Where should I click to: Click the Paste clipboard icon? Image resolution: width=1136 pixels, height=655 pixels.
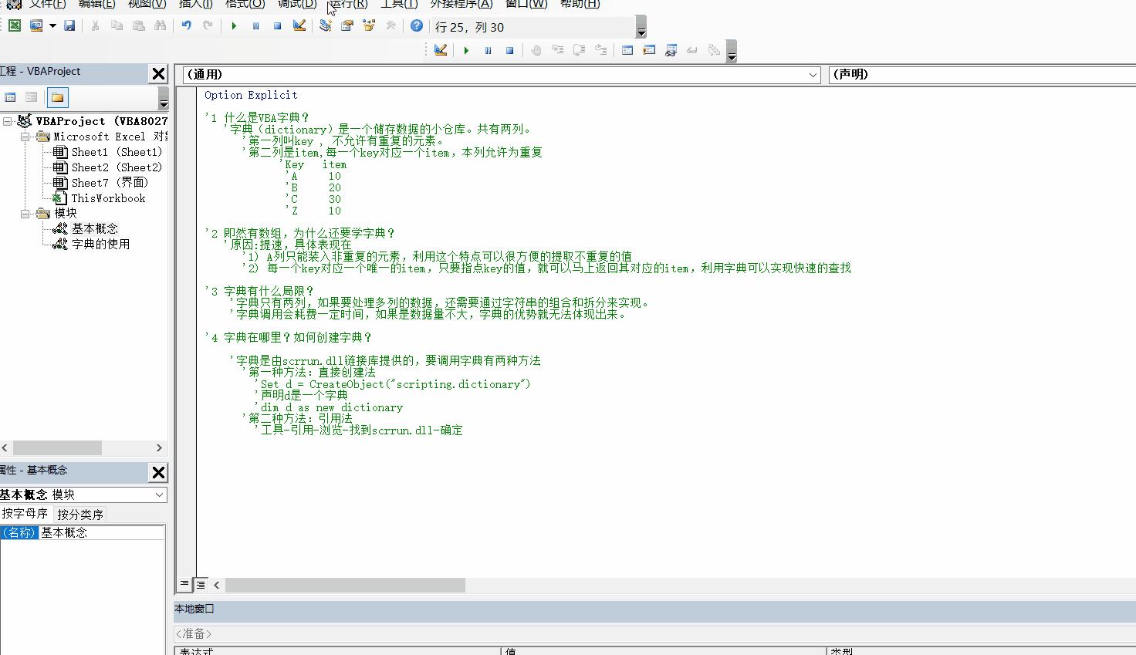tap(138, 26)
